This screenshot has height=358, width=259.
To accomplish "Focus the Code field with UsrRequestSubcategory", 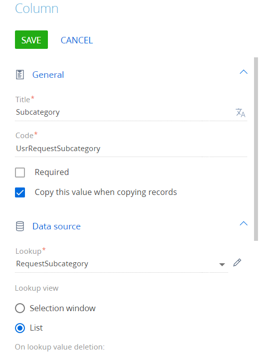I will tap(131, 149).
